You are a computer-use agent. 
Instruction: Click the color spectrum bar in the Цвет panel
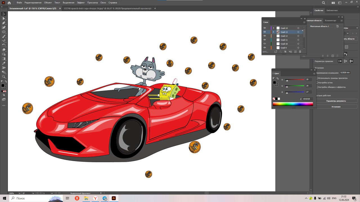293,104
